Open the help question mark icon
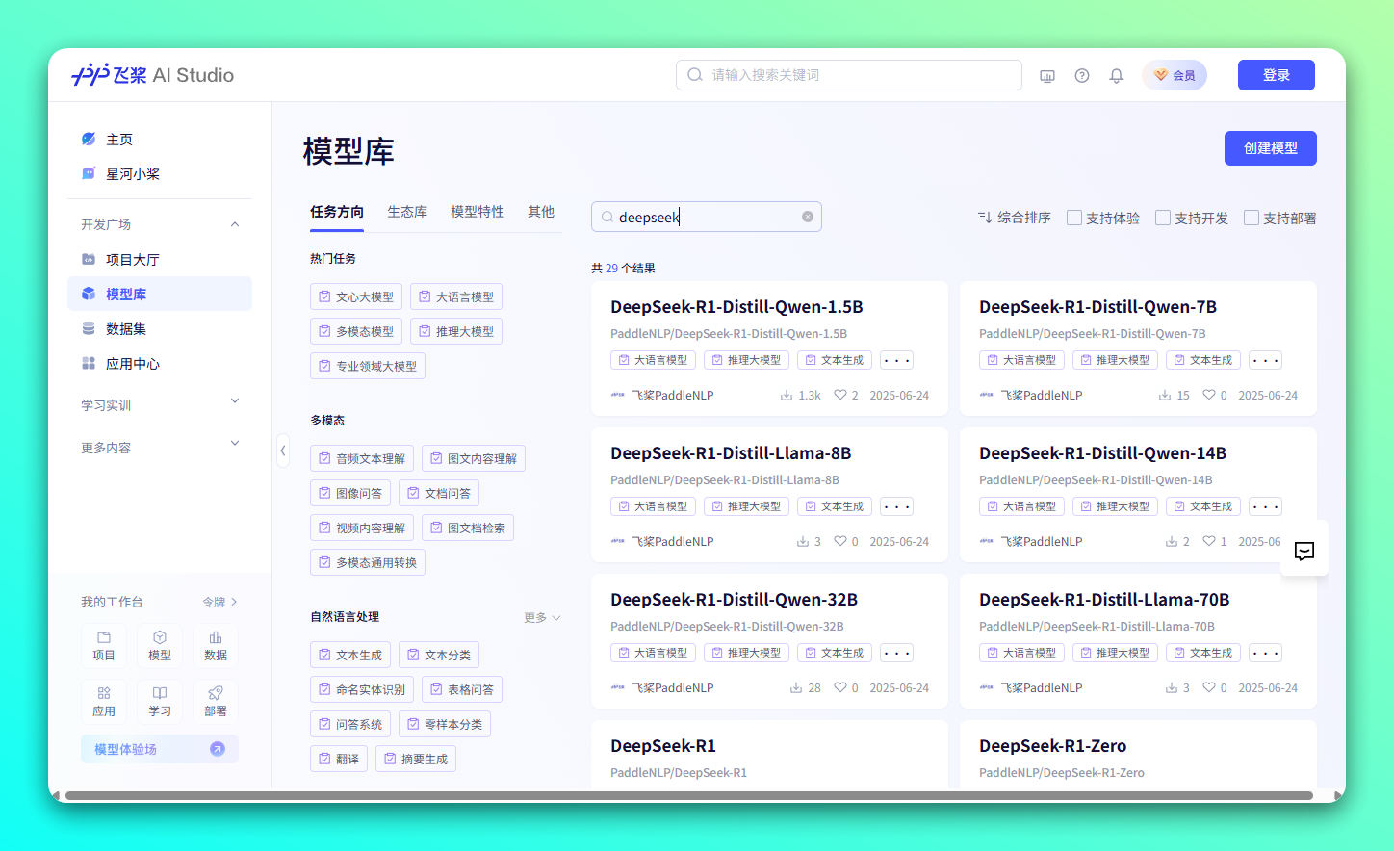 [x=1082, y=76]
